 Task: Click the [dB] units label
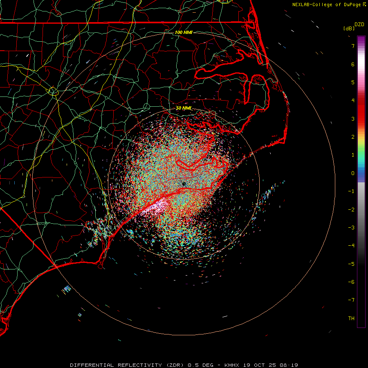(x=349, y=28)
